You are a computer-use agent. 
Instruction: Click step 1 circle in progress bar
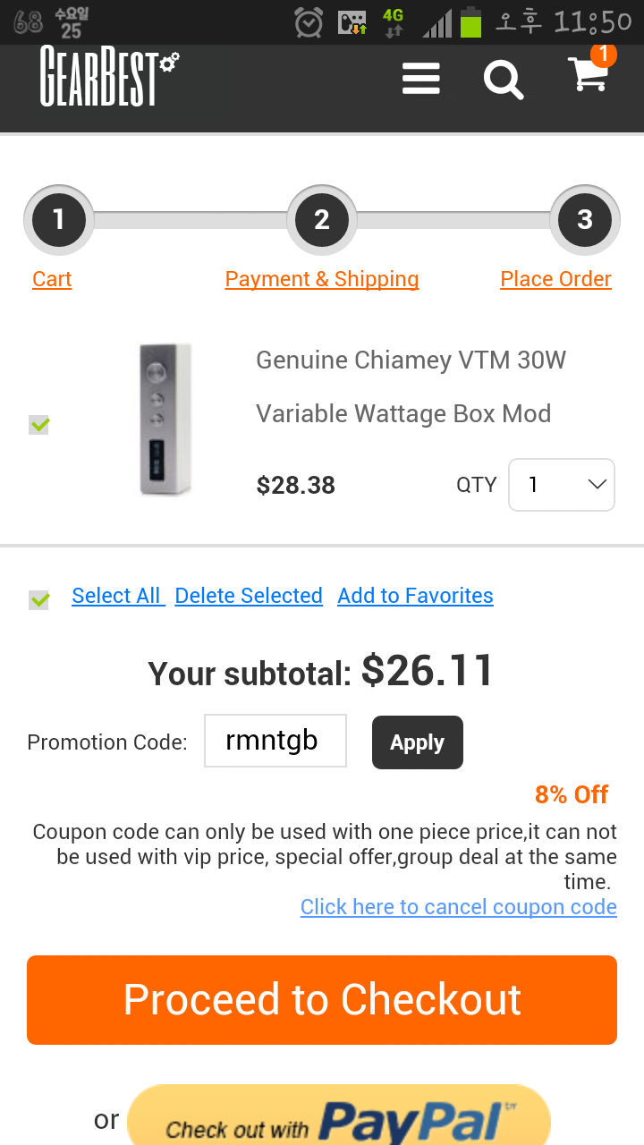pos(59,220)
